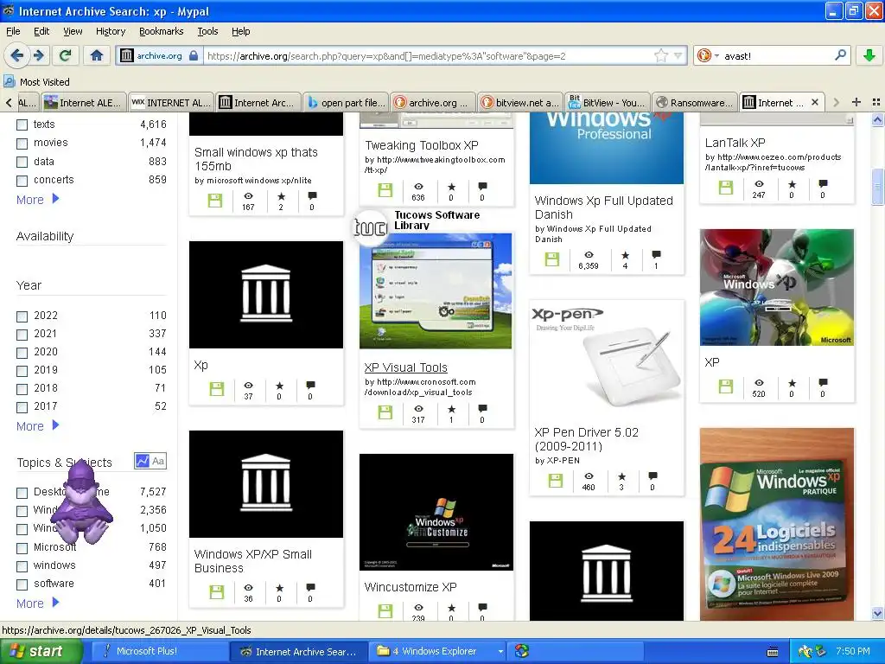Click floppy disk icon under Tweaking Toolbox XP
The height and width of the screenshot is (664, 885).
click(385, 190)
